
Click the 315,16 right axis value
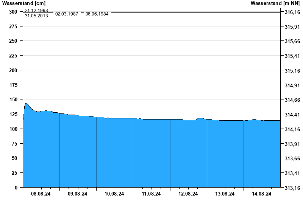click(292, 71)
